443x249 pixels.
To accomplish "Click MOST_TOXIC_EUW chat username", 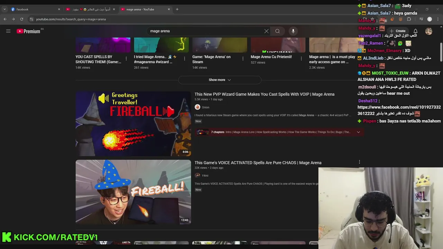I will point(390,73).
